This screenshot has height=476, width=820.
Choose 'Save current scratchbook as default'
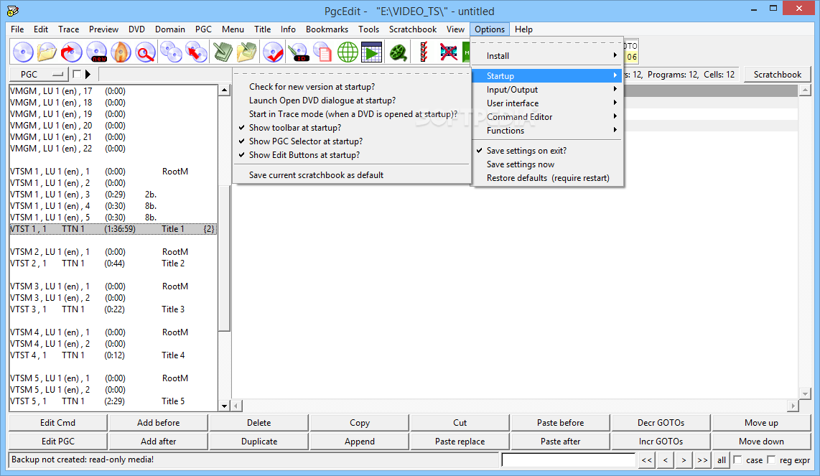point(316,175)
